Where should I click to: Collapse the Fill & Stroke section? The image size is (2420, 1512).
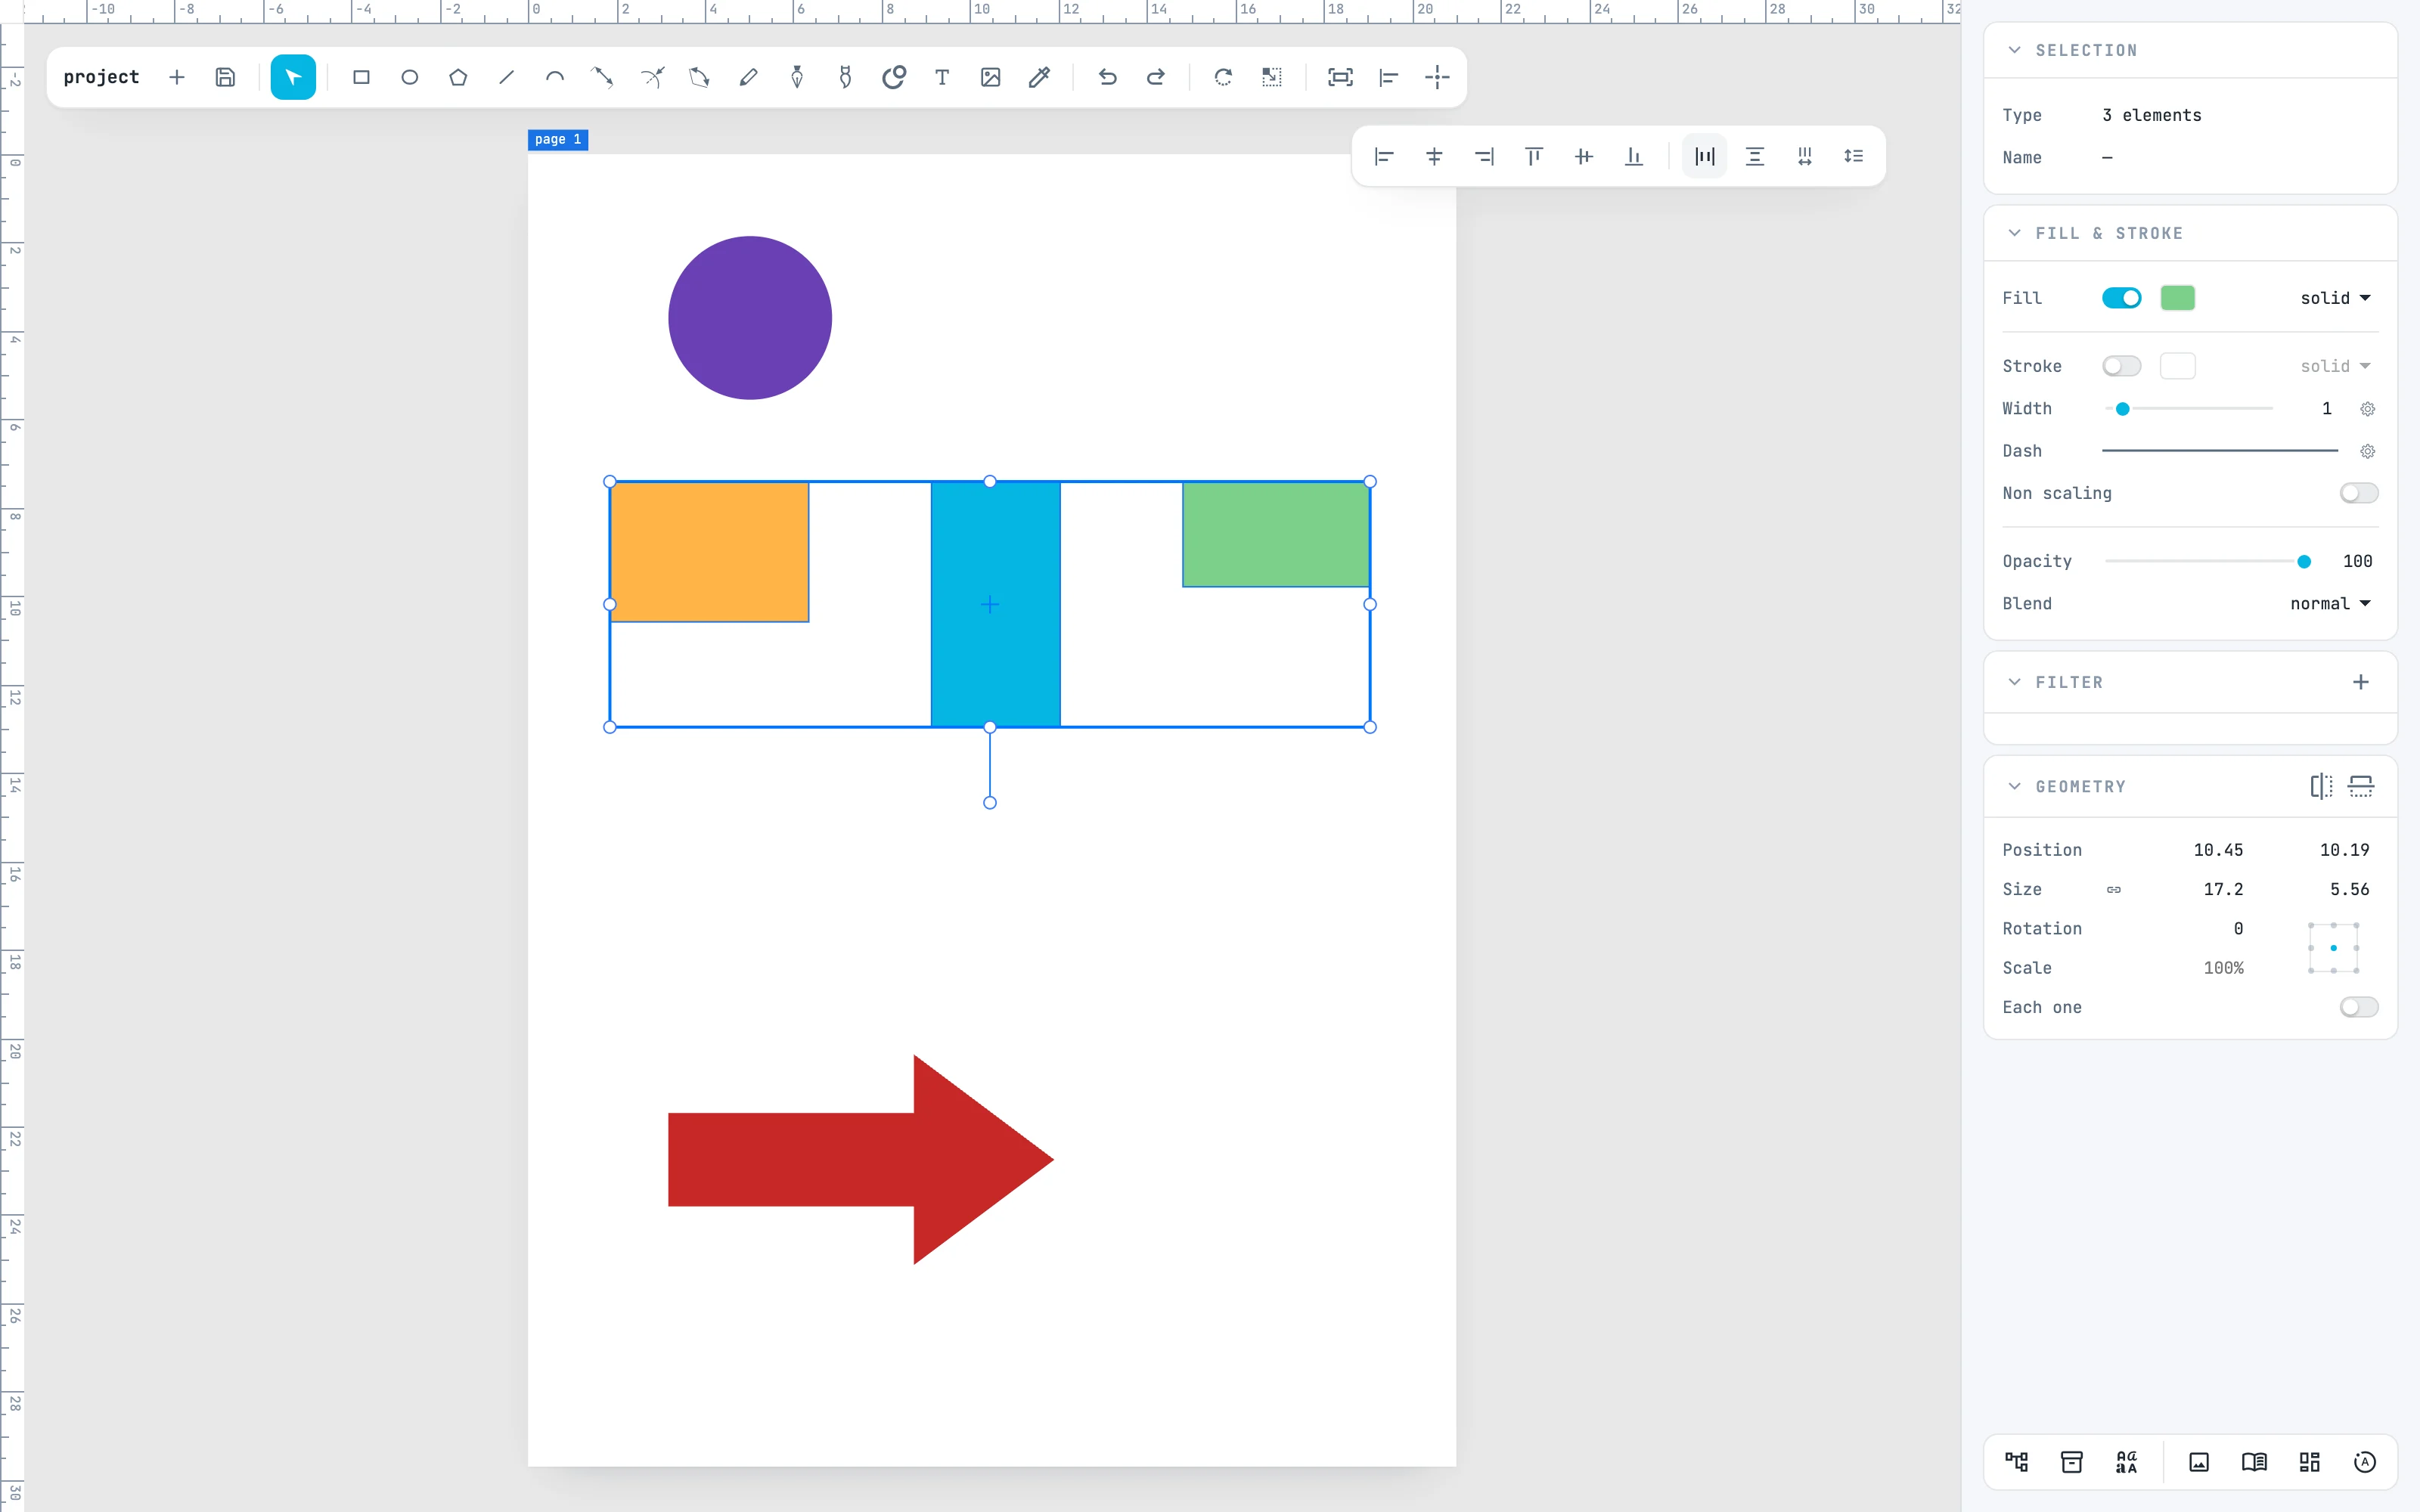tap(2014, 233)
